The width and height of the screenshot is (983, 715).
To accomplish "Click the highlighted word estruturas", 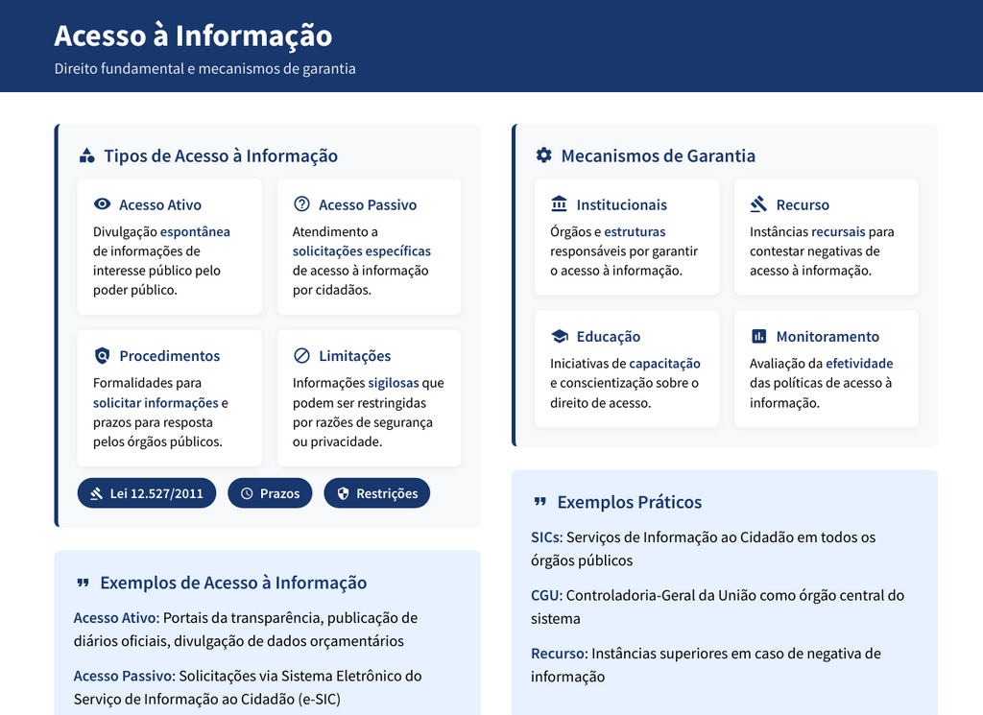I will (635, 231).
